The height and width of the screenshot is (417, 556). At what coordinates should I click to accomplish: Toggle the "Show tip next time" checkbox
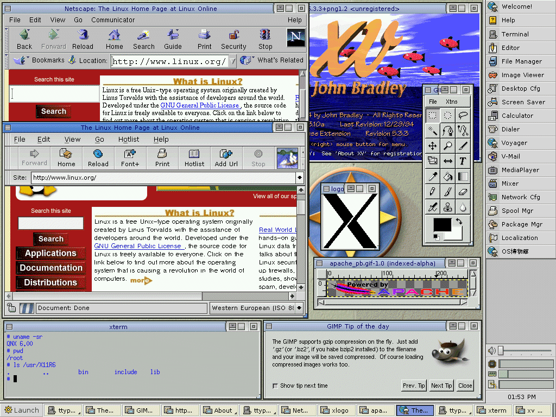(275, 386)
